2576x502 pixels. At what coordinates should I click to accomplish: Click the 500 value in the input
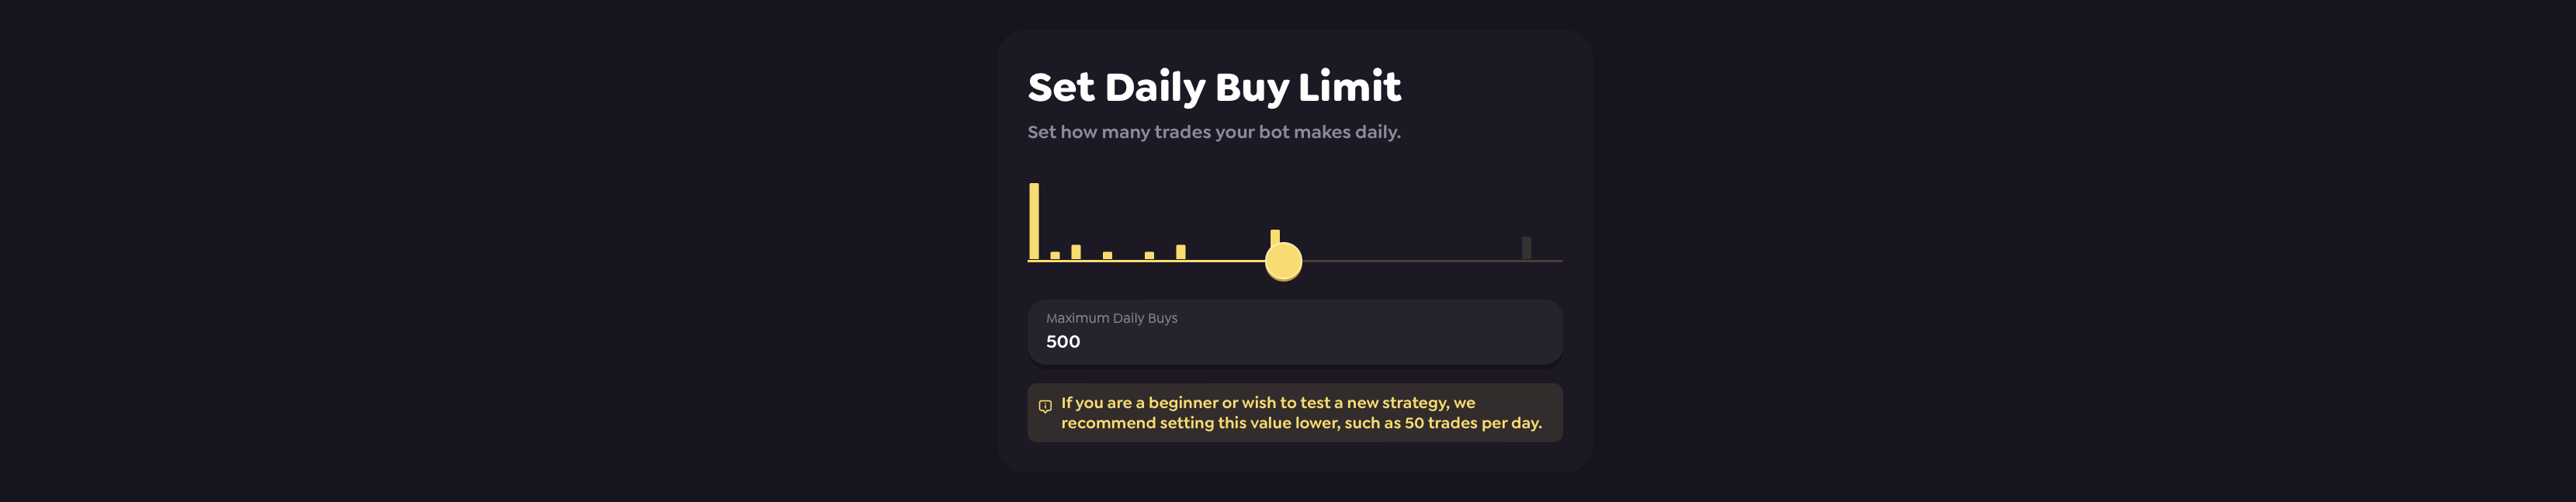coord(1063,342)
